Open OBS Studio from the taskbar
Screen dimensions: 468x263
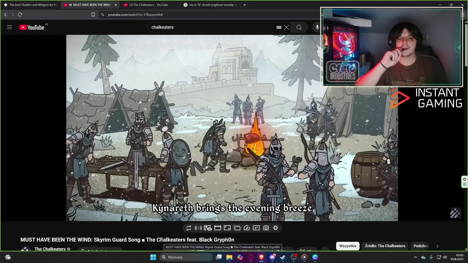coord(294,257)
